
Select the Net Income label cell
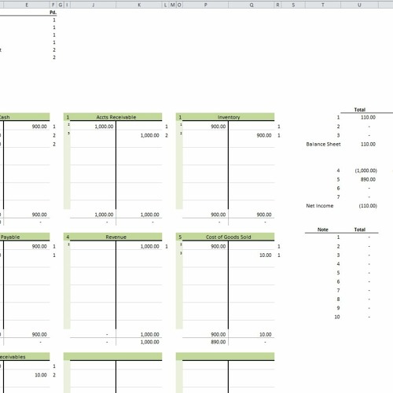(x=320, y=206)
